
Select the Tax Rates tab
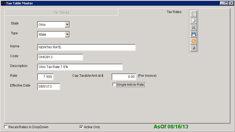174,12
